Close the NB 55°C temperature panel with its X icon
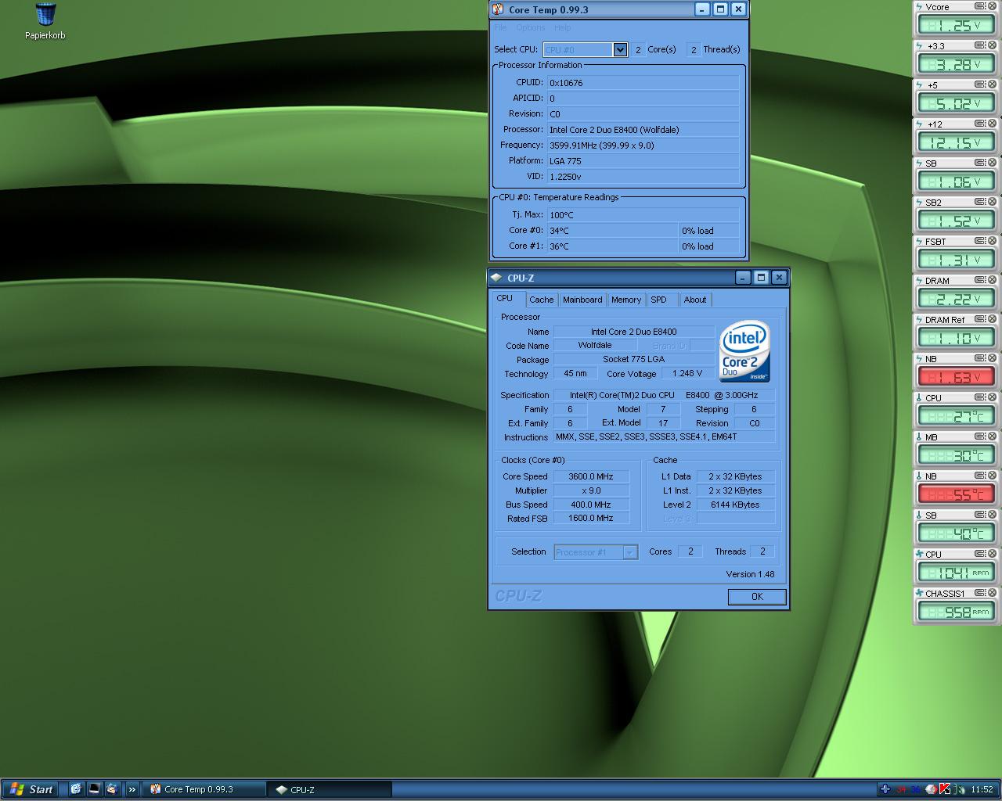The height and width of the screenshot is (801, 1002). pyautogui.click(x=992, y=476)
